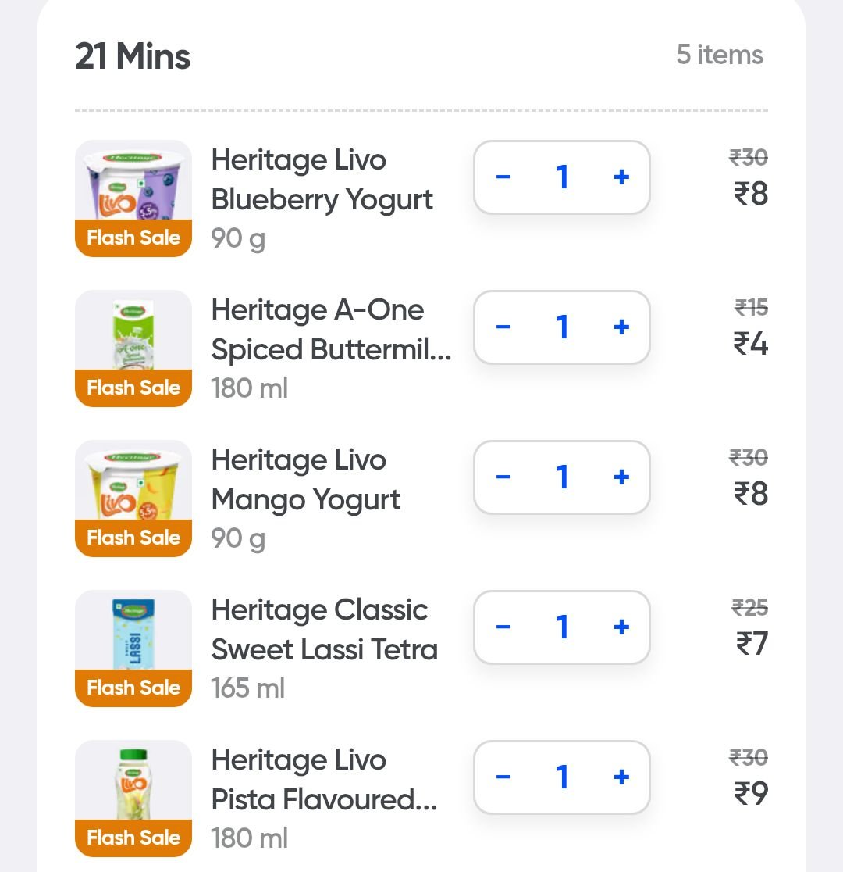The image size is (843, 872).
Task: Increase Blueberry Yogurt quantity with plus
Action: [621, 177]
